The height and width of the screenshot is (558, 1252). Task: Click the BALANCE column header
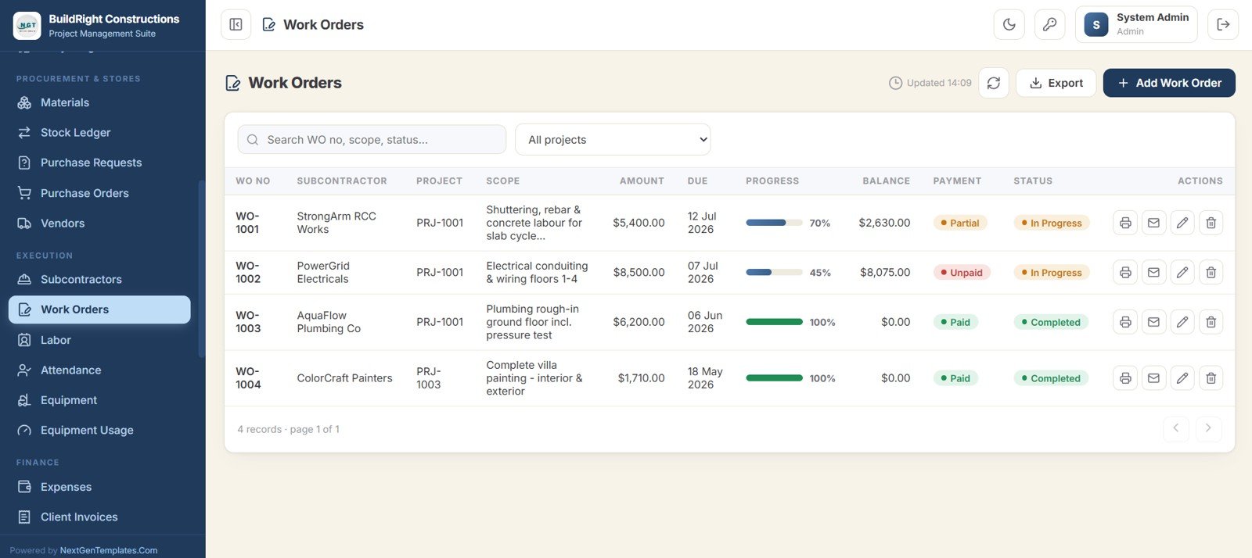click(x=886, y=181)
